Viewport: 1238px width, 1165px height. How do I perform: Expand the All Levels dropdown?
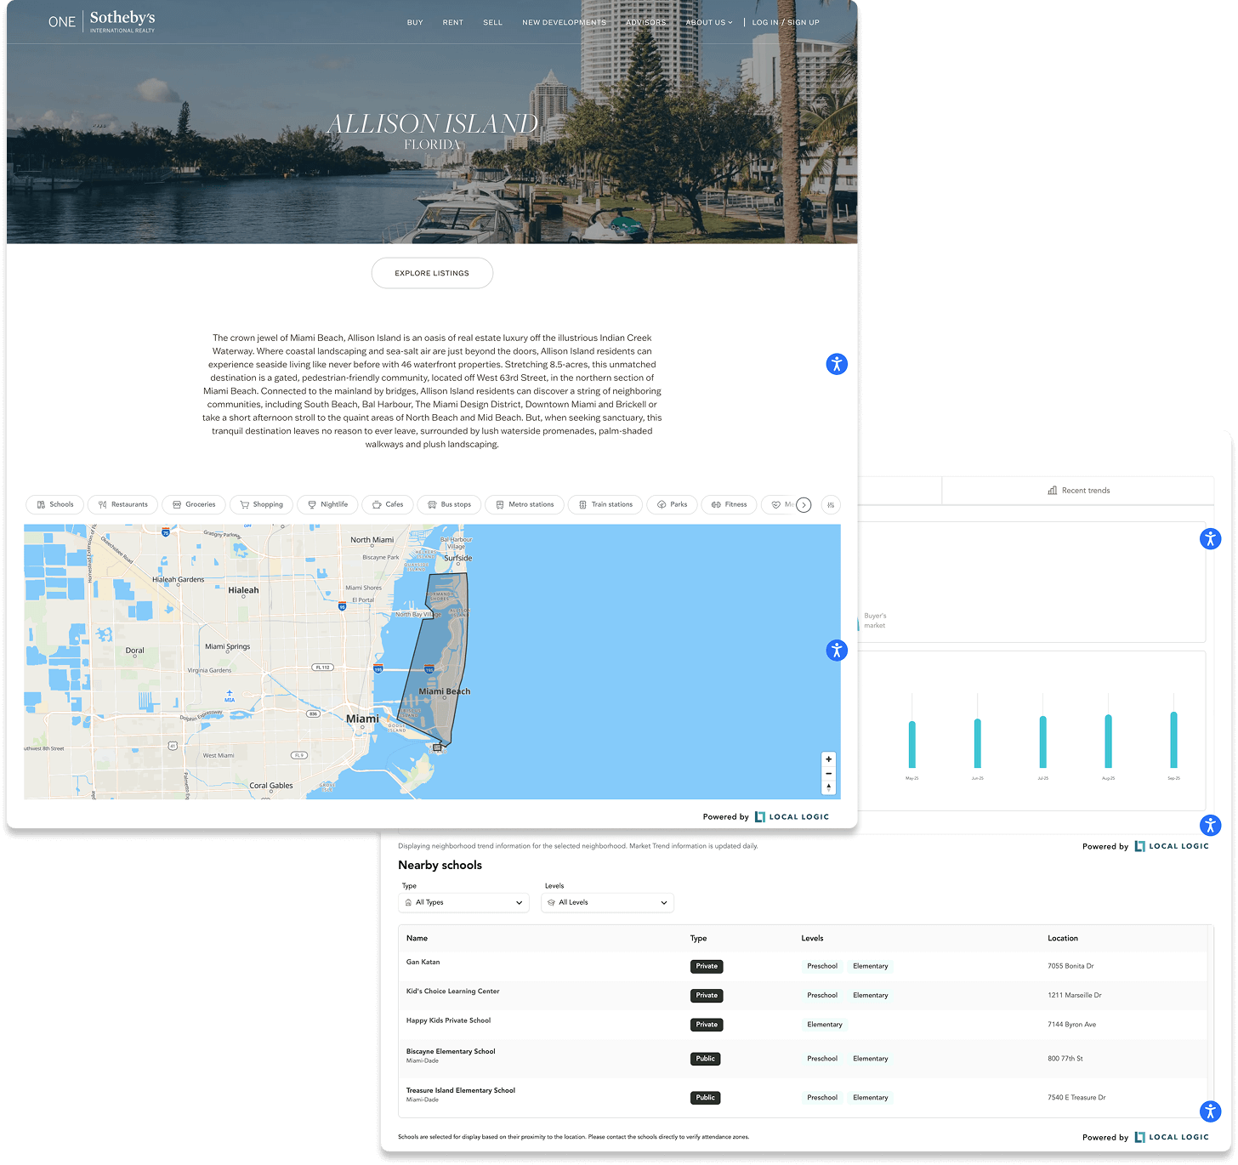(607, 903)
